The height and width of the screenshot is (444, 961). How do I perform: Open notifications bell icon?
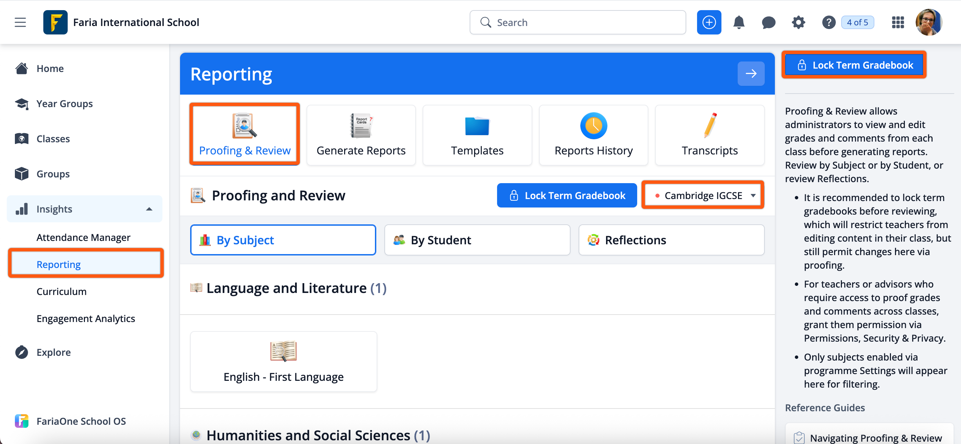click(x=738, y=22)
